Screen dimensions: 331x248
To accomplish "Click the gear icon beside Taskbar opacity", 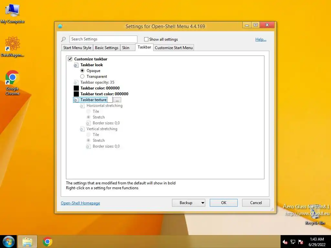I will (x=76, y=82).
